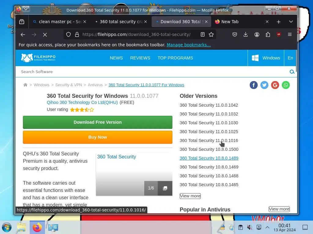Open clipboard tray icon
Screen dimensions: 313x234
tap(241, 227)
